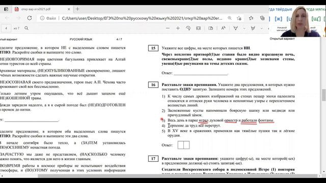The height and width of the screenshot is (183, 326).
Task: Open the browser zoom indicator
Action: point(230,18)
